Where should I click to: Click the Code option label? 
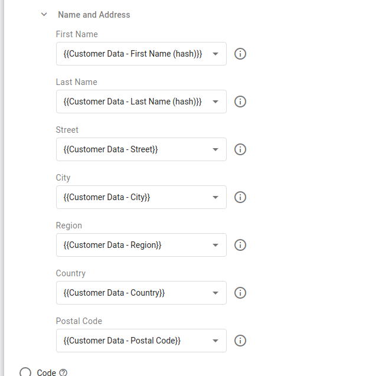46,372
